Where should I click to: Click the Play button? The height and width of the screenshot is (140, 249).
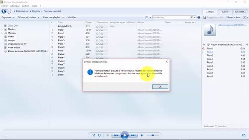(x=124, y=135)
